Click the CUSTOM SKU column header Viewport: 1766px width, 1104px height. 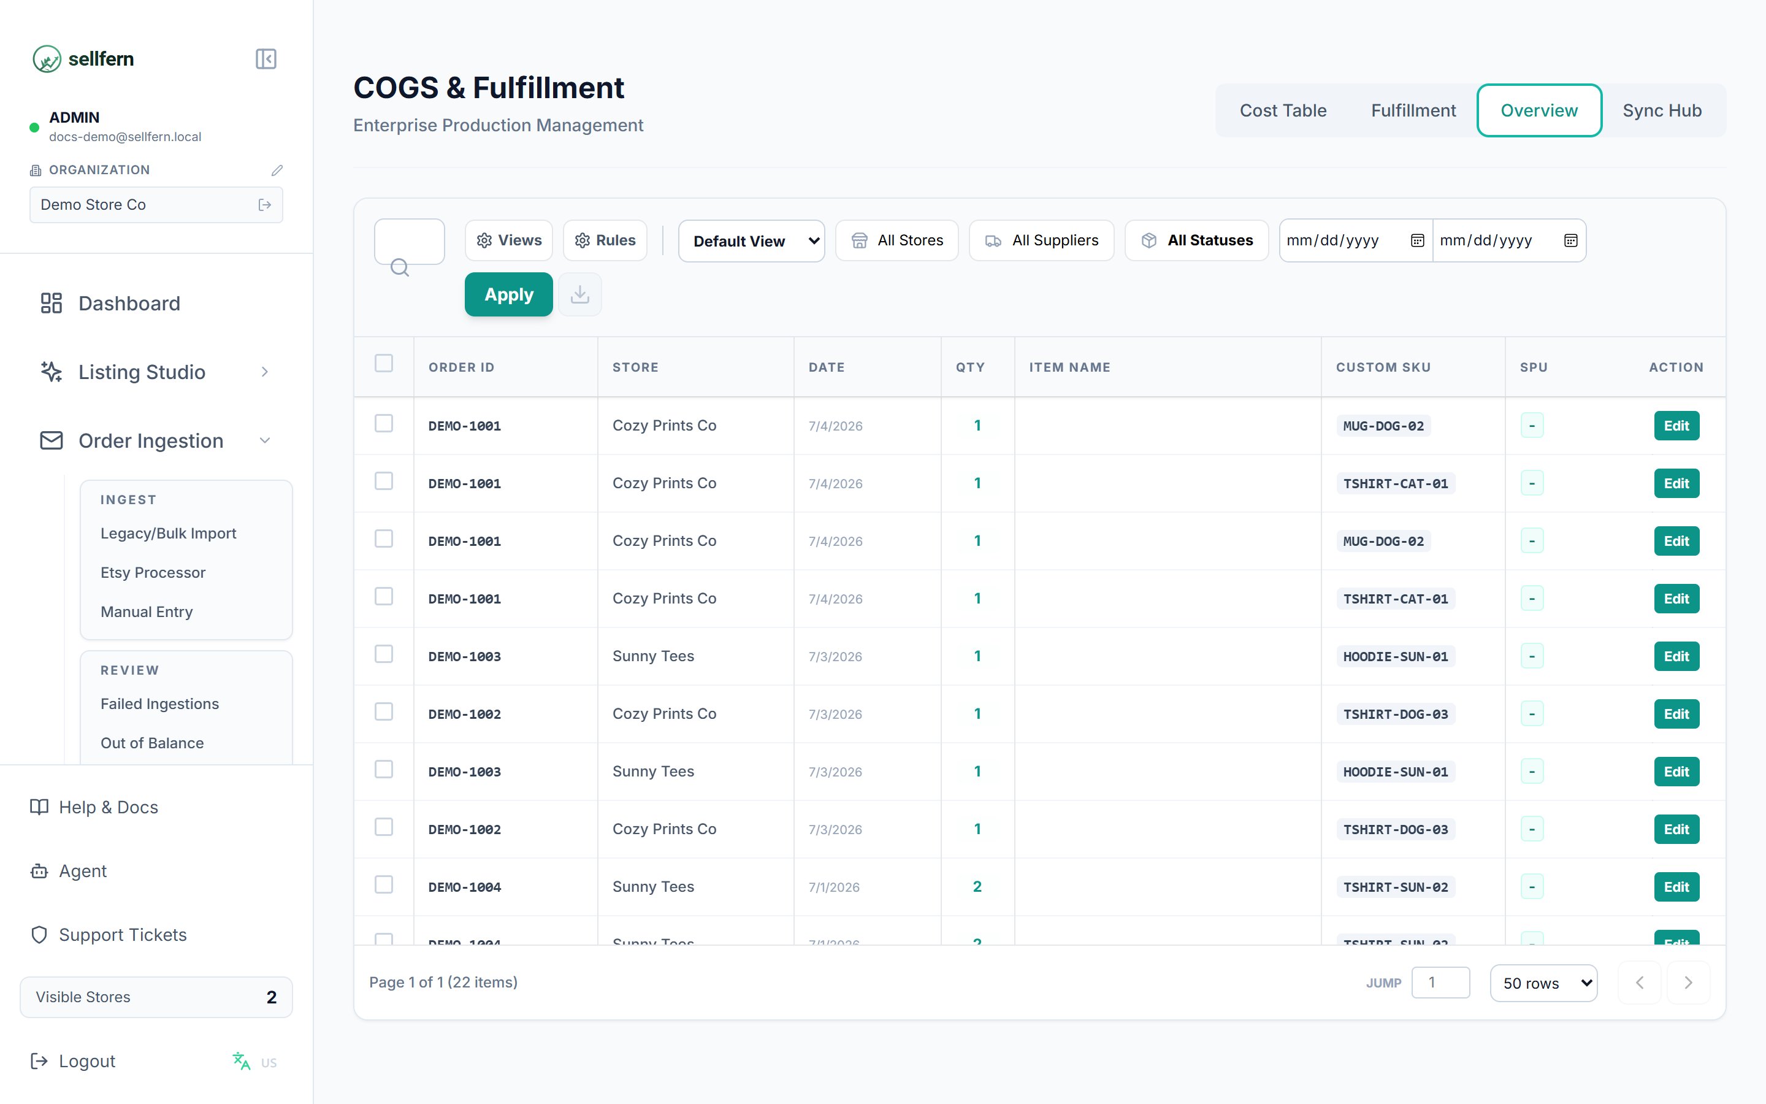click(1383, 367)
